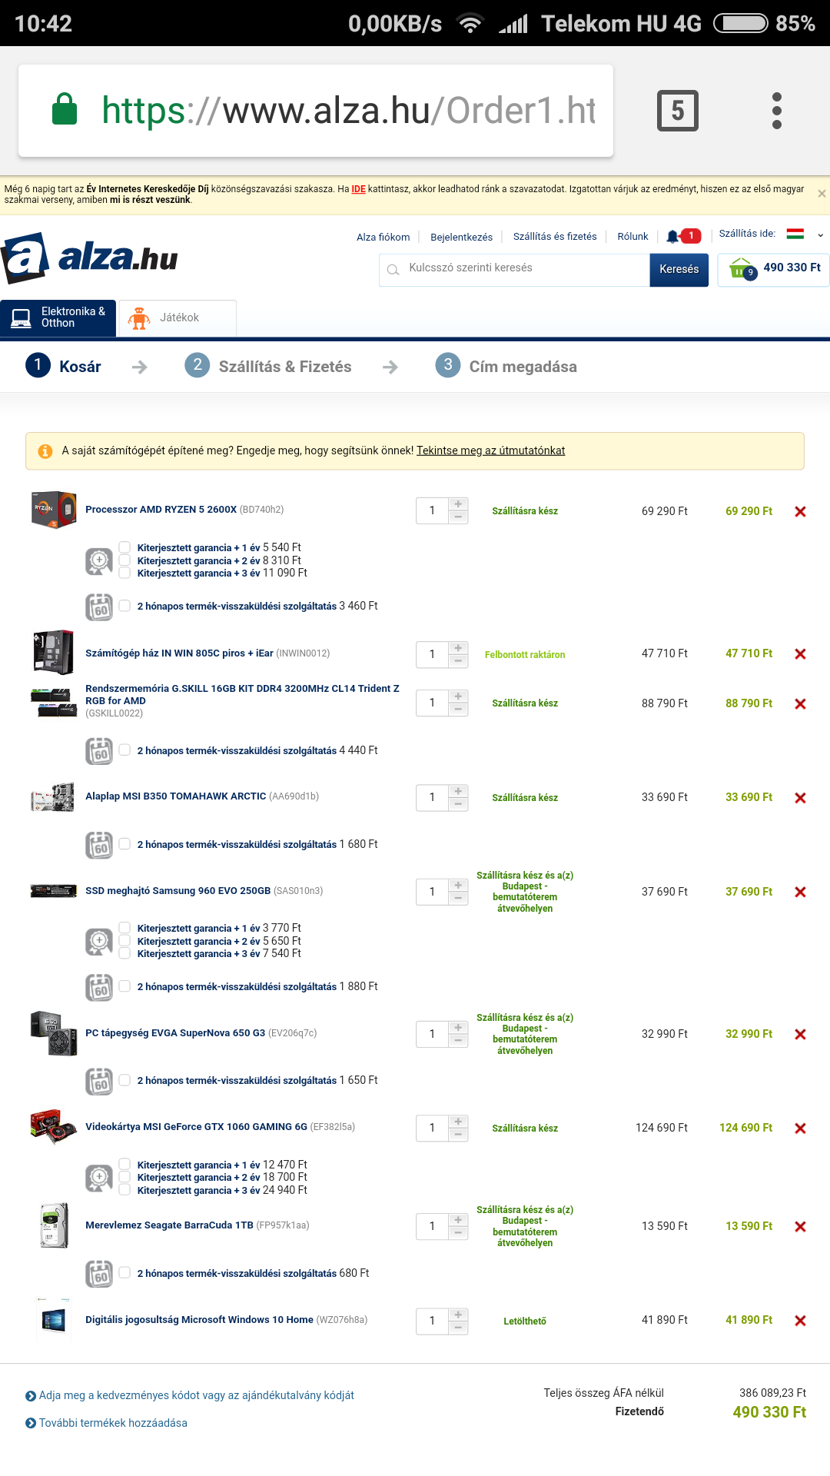Image resolution: width=830 pixels, height=1476 pixels.
Task: Increase quantity of G.SKILL memory
Action: 458,696
